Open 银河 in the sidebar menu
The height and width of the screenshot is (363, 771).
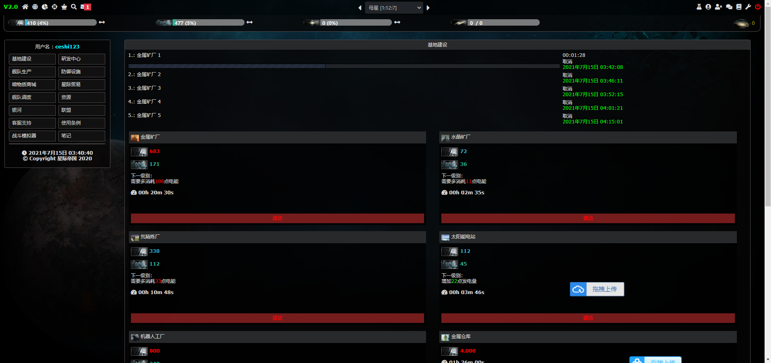pos(32,110)
